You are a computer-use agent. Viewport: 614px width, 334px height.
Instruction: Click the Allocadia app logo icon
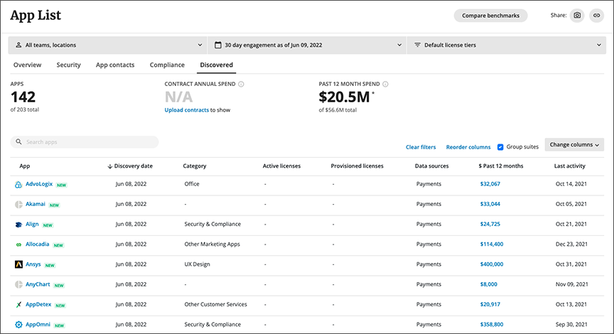(18, 244)
